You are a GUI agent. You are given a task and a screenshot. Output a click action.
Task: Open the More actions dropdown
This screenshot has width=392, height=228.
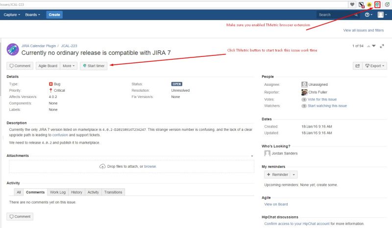click(69, 66)
